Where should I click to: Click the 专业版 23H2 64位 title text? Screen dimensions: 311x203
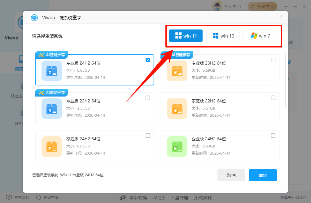(209, 63)
